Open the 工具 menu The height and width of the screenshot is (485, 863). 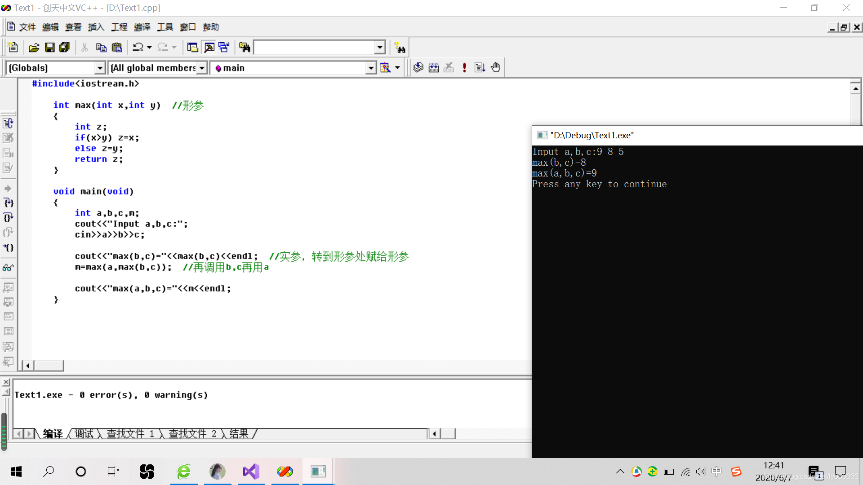click(x=165, y=27)
